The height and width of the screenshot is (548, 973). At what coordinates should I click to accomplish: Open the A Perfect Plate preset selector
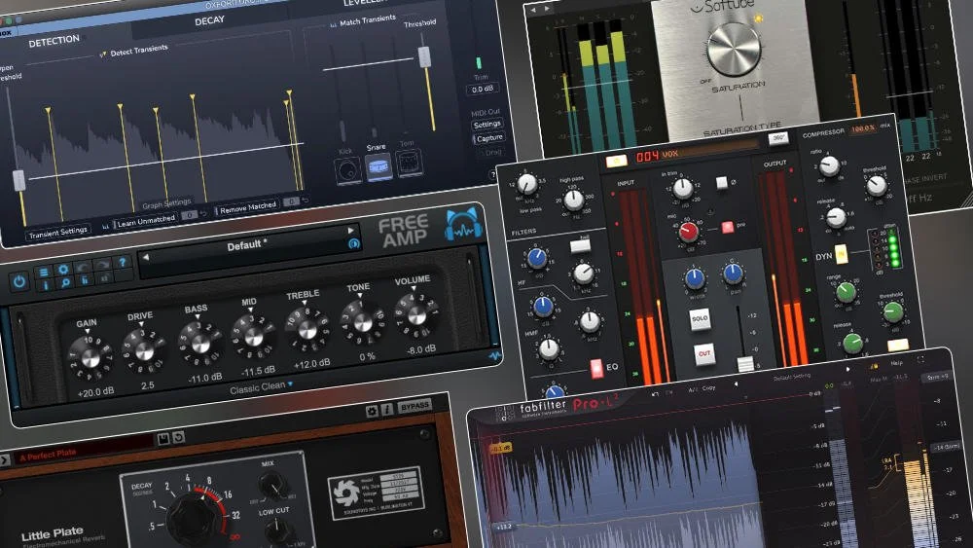[83, 453]
